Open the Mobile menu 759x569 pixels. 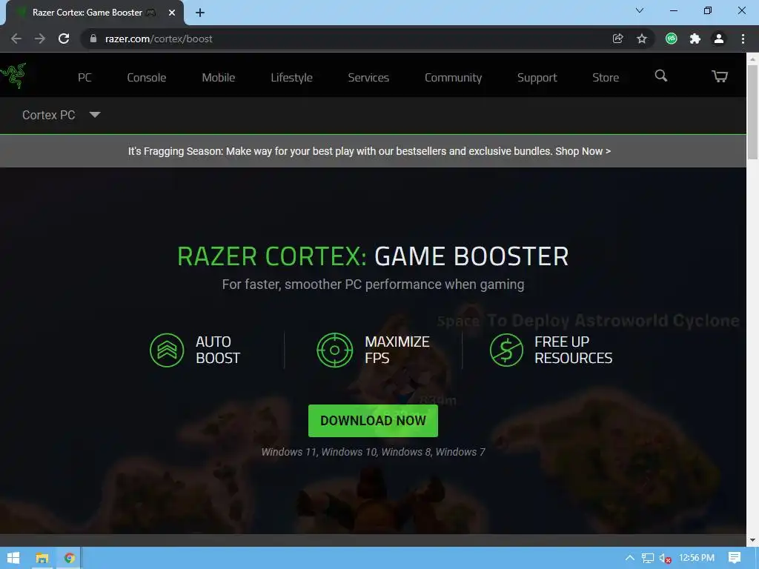(x=219, y=77)
